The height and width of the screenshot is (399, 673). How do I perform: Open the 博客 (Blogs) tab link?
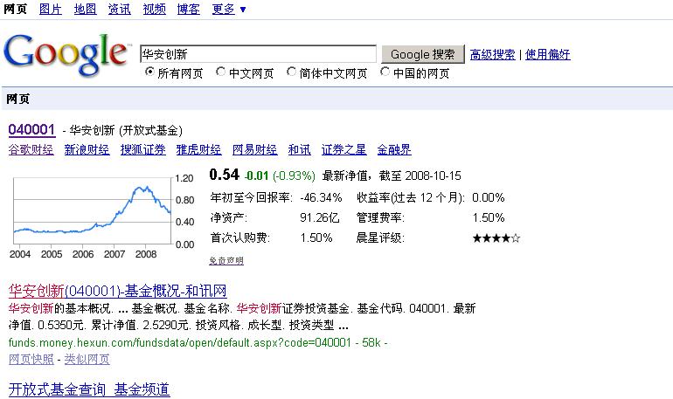click(189, 9)
